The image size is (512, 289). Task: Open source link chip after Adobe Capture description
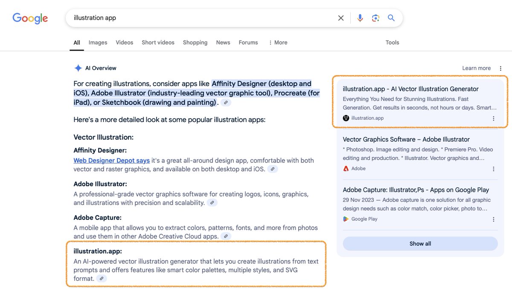click(x=226, y=237)
